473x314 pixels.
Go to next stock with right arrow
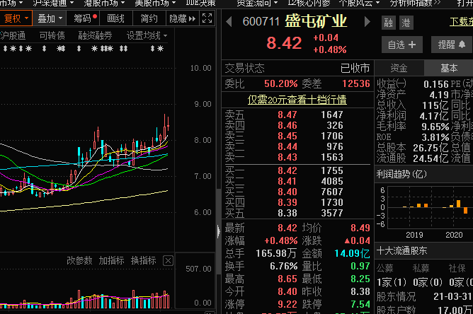point(369,22)
